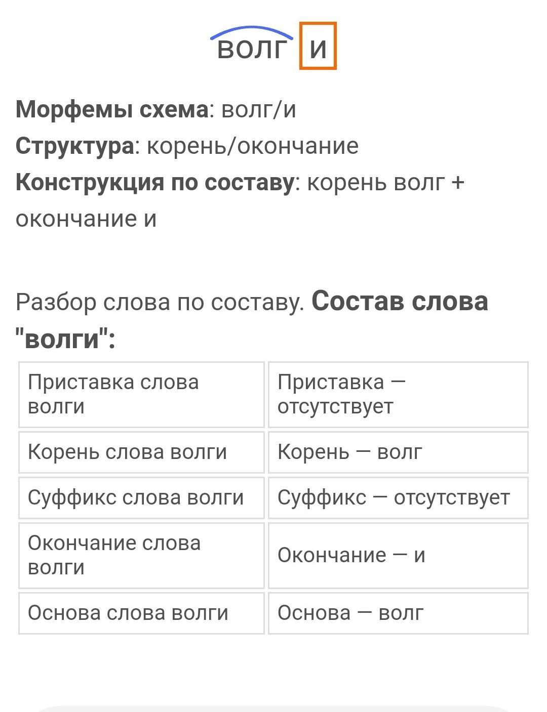This screenshot has height=712, width=547.
Task: Click heading 'Состав слова "волги"'
Action: tap(252, 319)
